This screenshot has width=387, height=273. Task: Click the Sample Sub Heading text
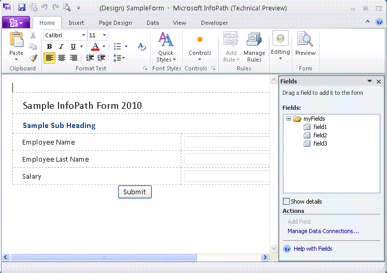pos(59,125)
